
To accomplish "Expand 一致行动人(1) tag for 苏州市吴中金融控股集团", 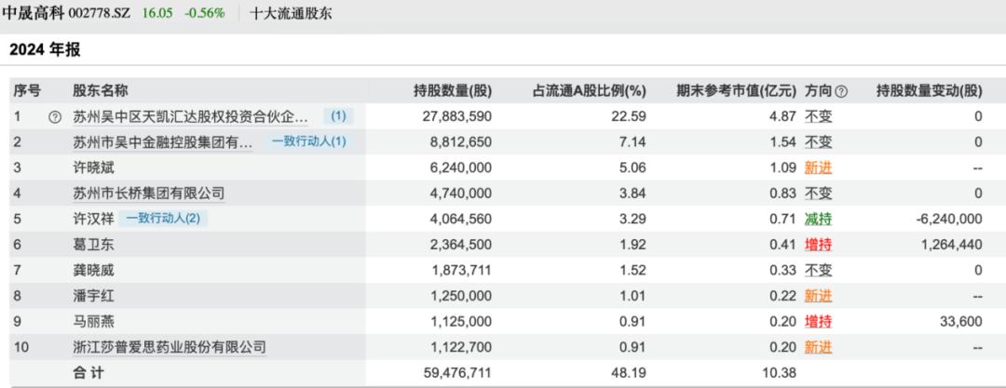I will coord(308,142).
